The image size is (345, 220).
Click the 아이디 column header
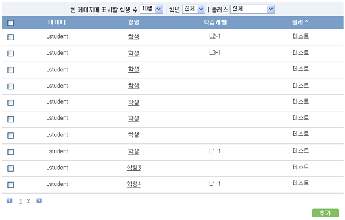57,22
